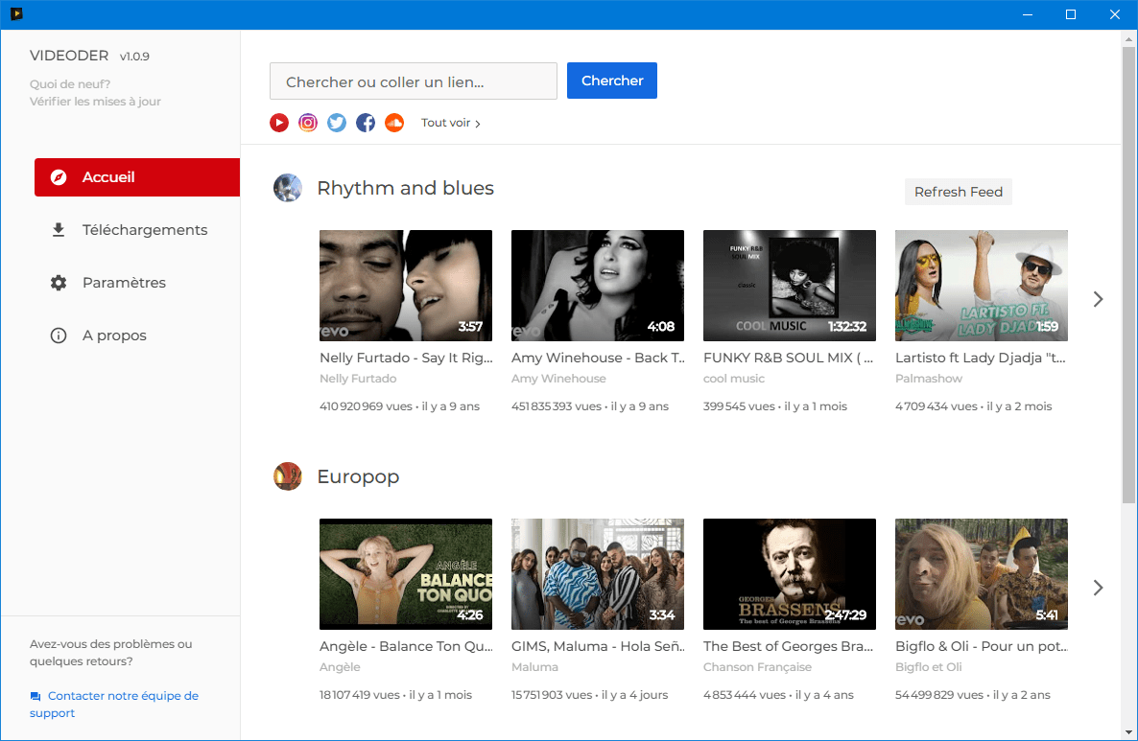Click the vertical scrollbar thumb

[x=1128, y=274]
